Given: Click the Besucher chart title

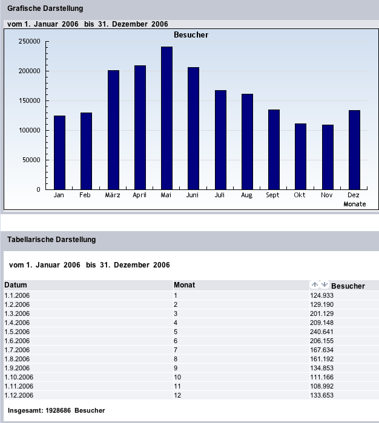Looking at the screenshot, I should tap(191, 35).
